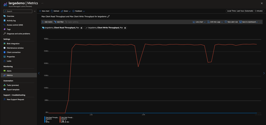
Task: Click the Access control (IAM) icon
Action: click(5, 25)
